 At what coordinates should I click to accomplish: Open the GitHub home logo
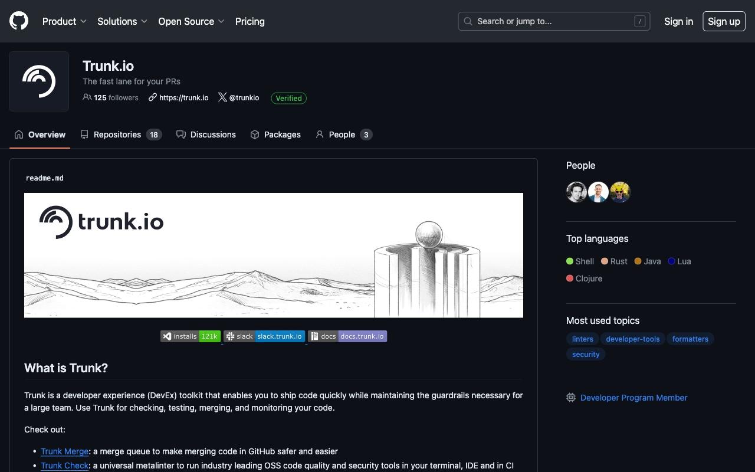[19, 21]
